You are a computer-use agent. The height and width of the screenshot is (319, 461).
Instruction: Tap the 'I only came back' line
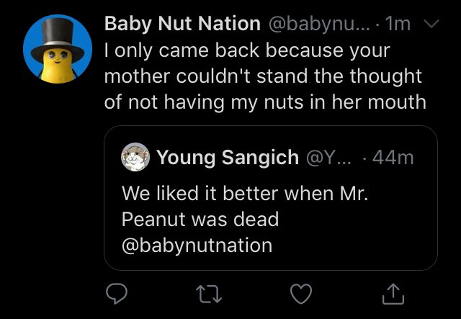pyautogui.click(x=246, y=51)
